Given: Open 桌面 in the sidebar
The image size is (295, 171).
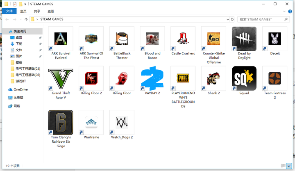Looking at the screenshot, I should [x=19, y=38].
